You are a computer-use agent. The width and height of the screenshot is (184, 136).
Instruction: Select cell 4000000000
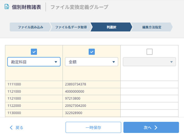tap(92, 91)
